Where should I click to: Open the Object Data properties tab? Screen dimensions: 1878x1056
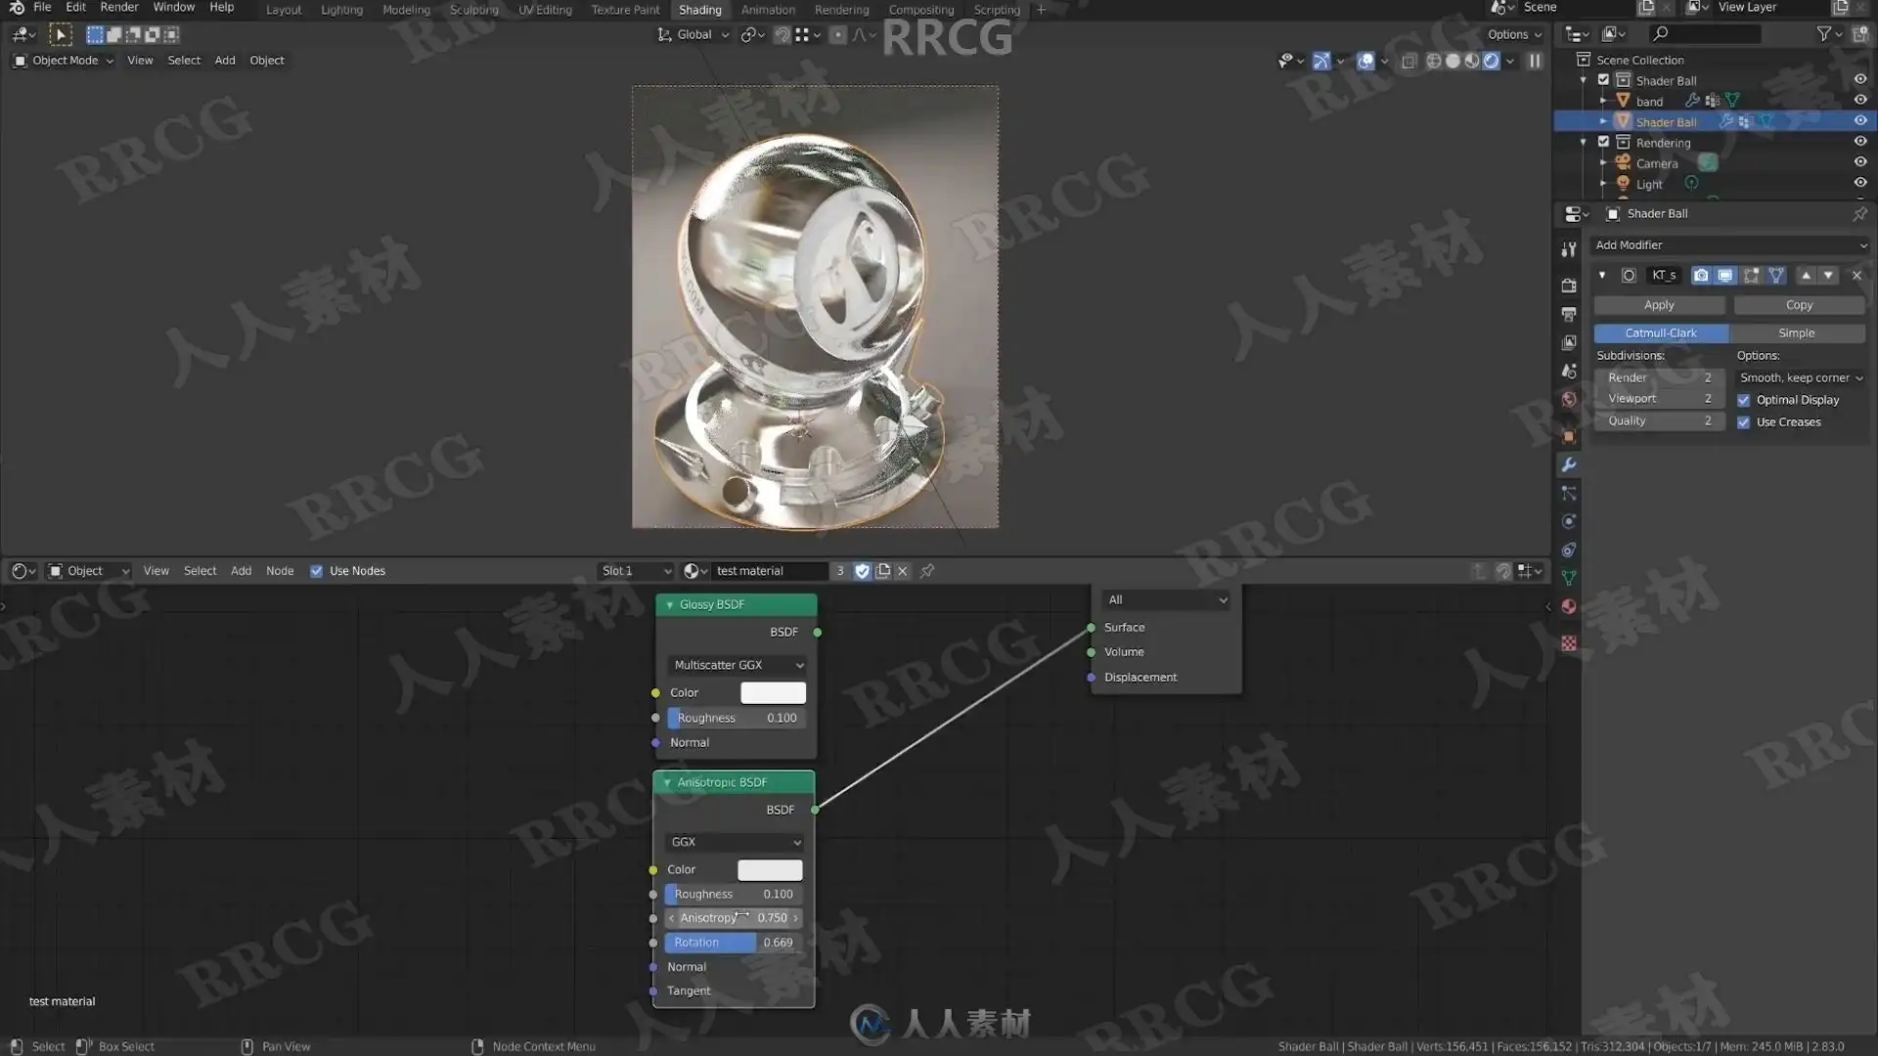point(1569,578)
